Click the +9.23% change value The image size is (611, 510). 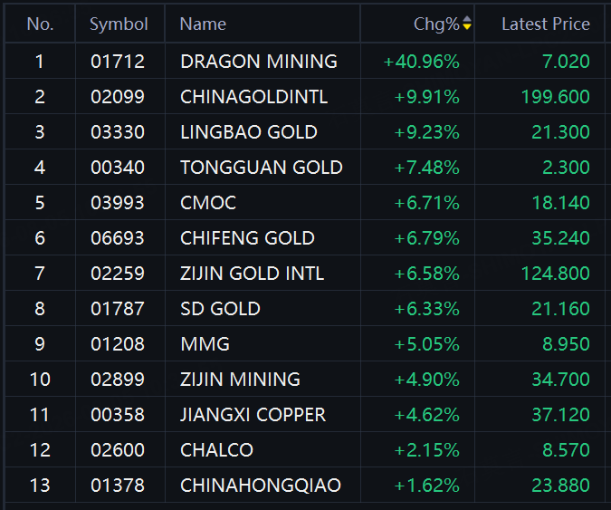pyautogui.click(x=426, y=132)
